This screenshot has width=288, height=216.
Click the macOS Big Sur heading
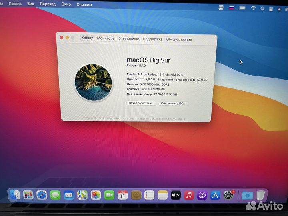(148, 60)
